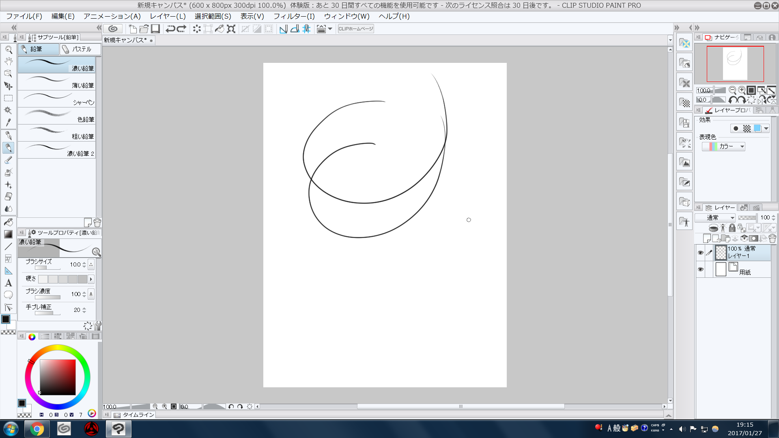Open the CLIPホームページ button

(x=356, y=29)
